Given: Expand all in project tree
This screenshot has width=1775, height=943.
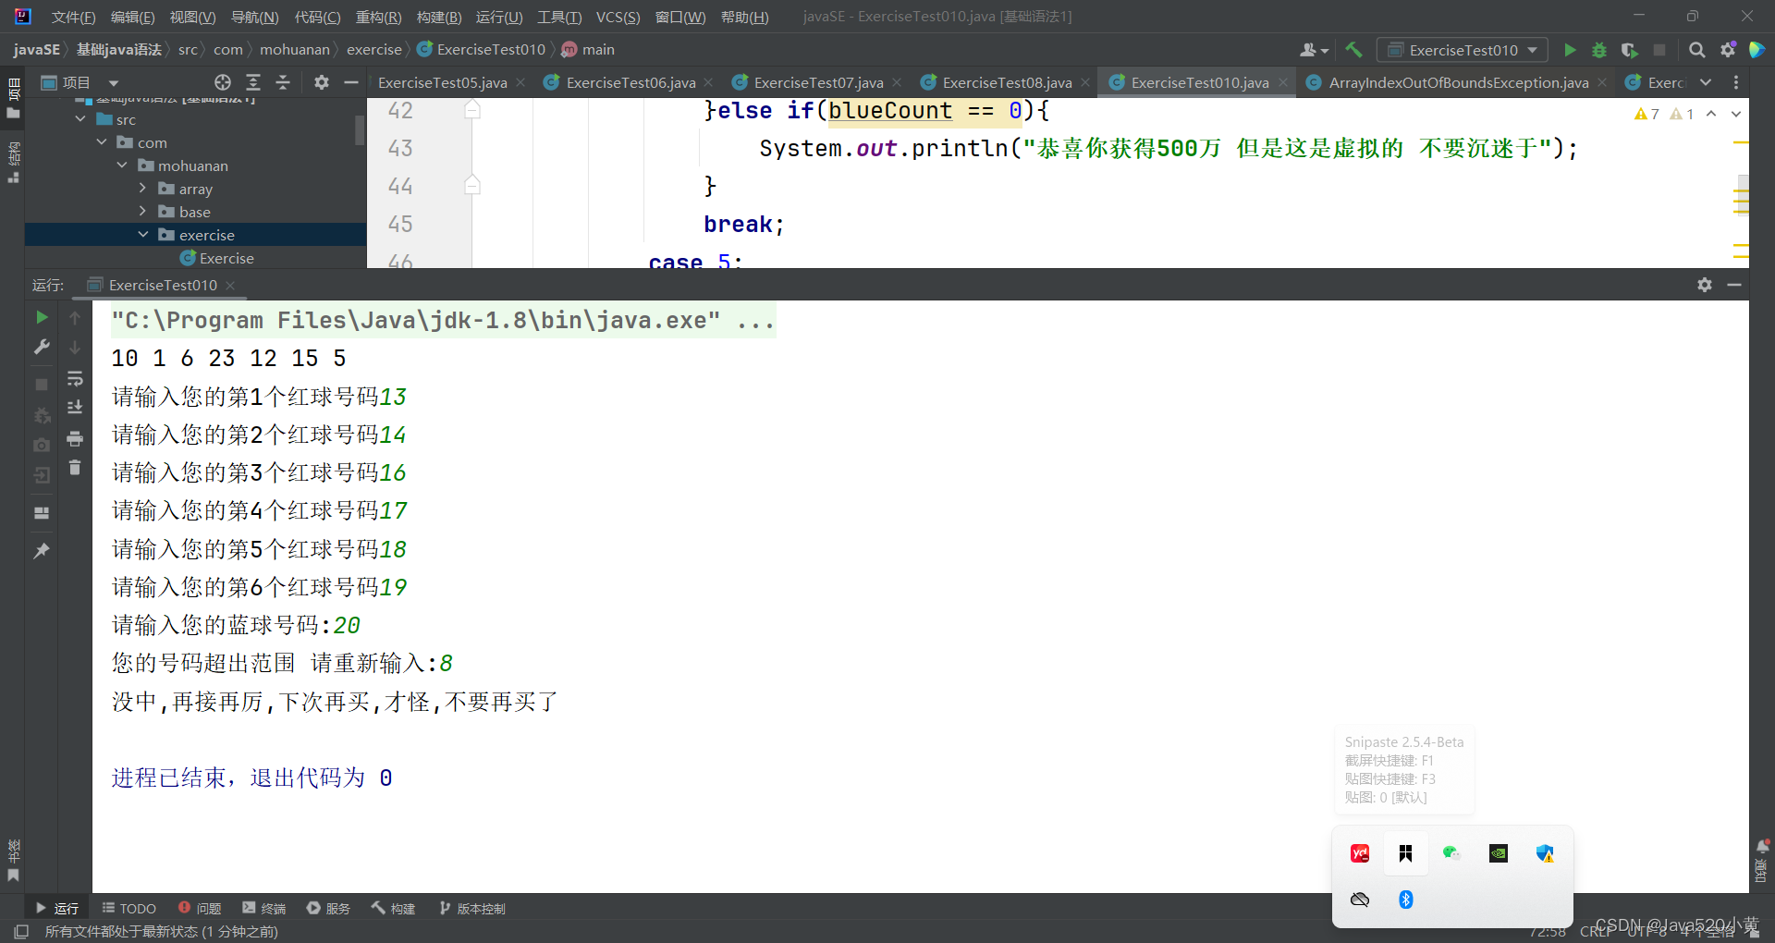Looking at the screenshot, I should click(252, 82).
